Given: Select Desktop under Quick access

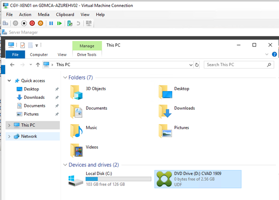Looking at the screenshot, I should (x=31, y=89).
